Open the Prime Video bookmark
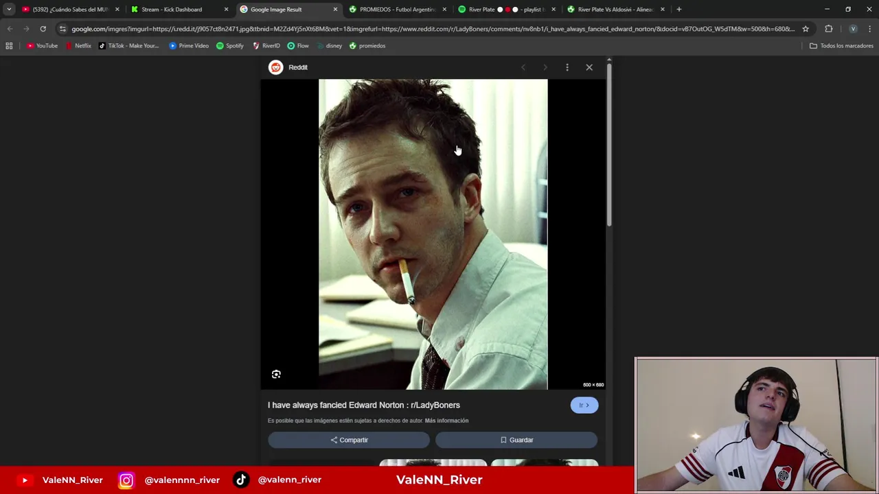The image size is (879, 494). coord(189,46)
